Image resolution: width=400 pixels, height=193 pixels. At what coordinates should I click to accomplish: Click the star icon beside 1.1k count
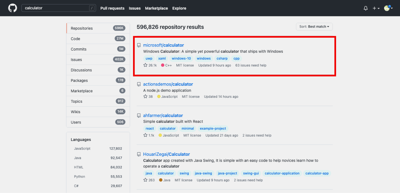click(145, 135)
